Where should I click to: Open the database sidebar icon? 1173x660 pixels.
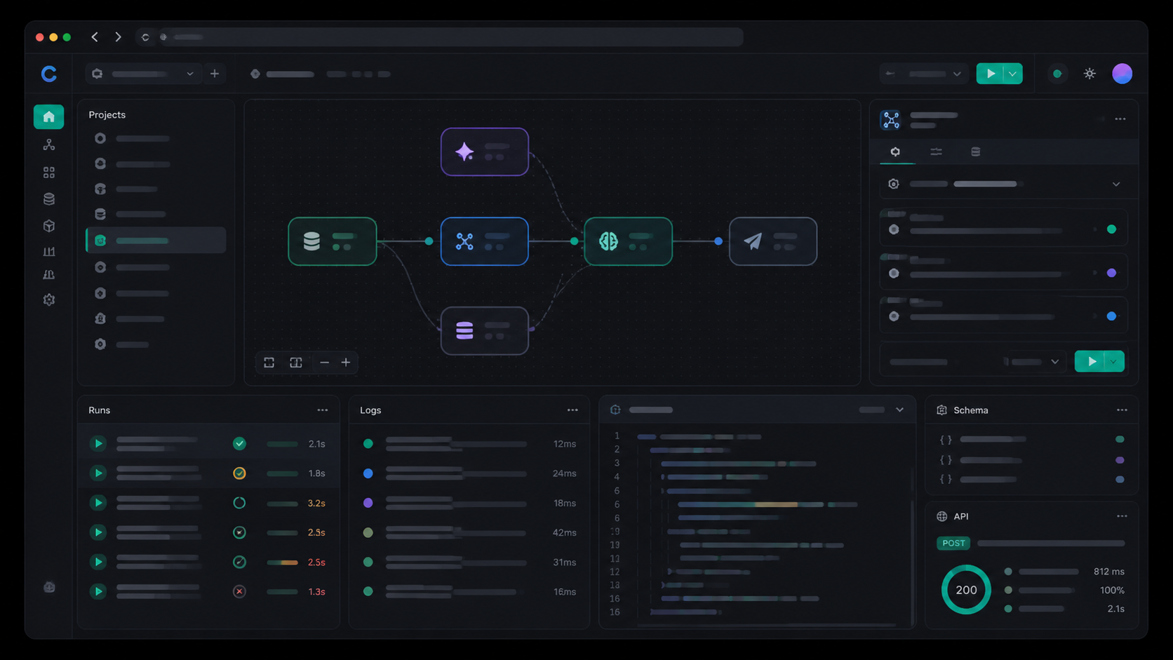pos(48,199)
